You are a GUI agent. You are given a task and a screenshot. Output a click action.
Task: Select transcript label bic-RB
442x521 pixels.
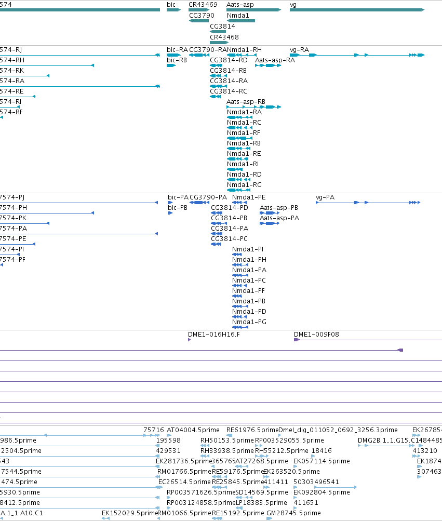(x=177, y=60)
